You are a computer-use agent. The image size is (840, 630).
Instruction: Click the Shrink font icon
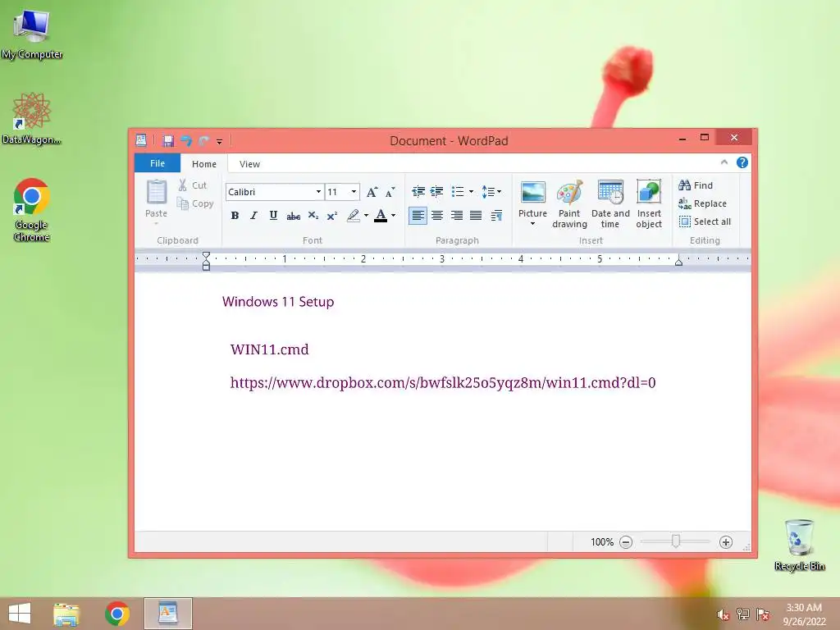(390, 192)
